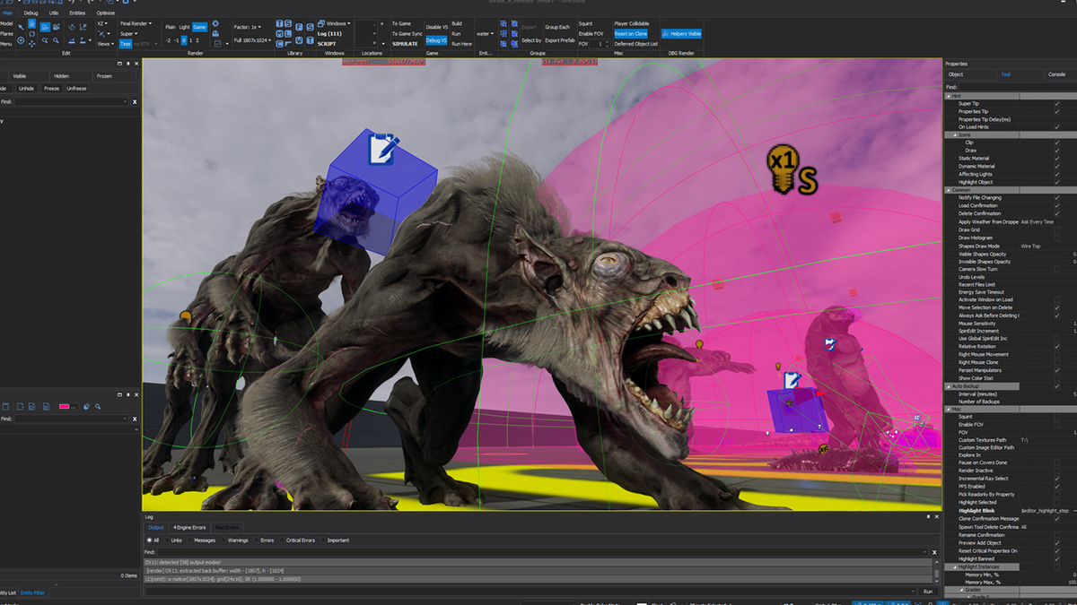Viewport: 1077px width, 605px height.
Task: Click the Find field in Properties panel
Action: click(x=1014, y=87)
